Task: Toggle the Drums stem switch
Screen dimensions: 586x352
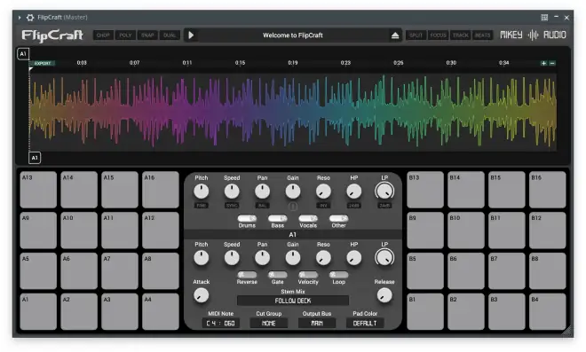Action: click(x=247, y=218)
